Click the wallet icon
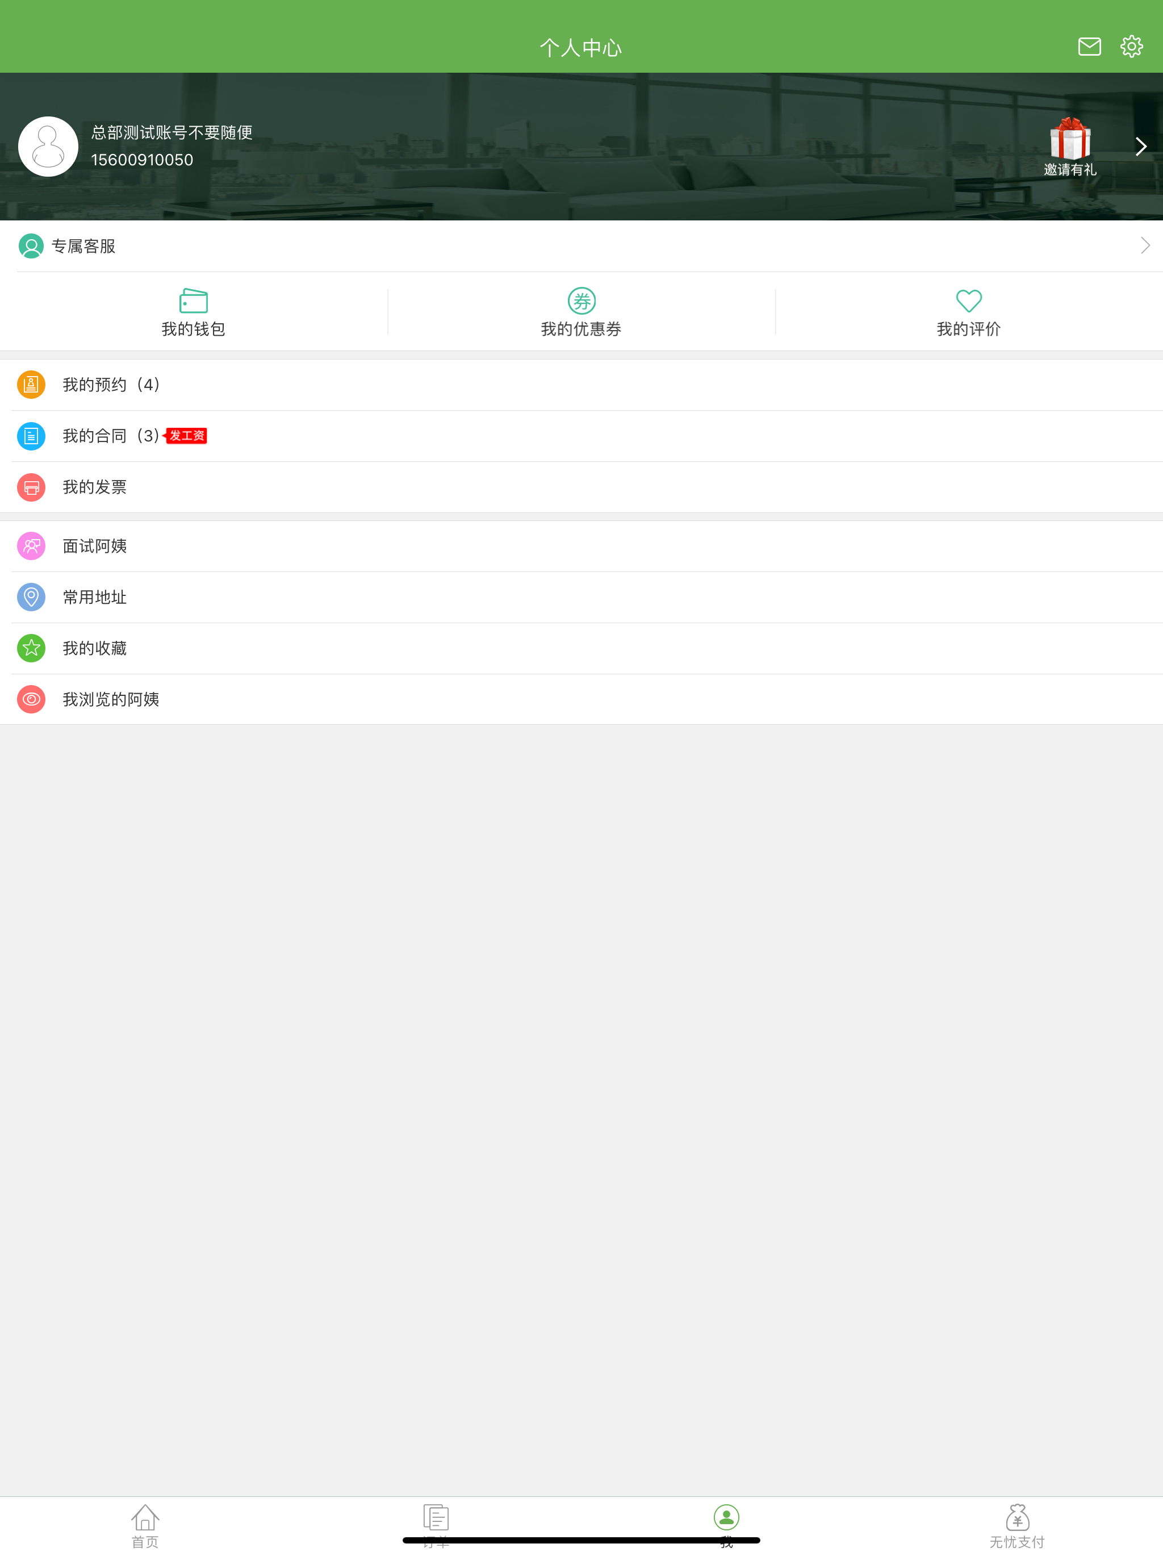1163x1552 pixels. (194, 301)
